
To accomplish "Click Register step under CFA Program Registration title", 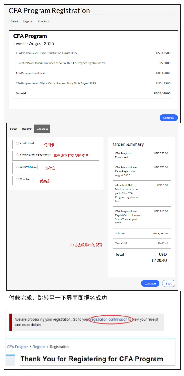I will (28, 21).
